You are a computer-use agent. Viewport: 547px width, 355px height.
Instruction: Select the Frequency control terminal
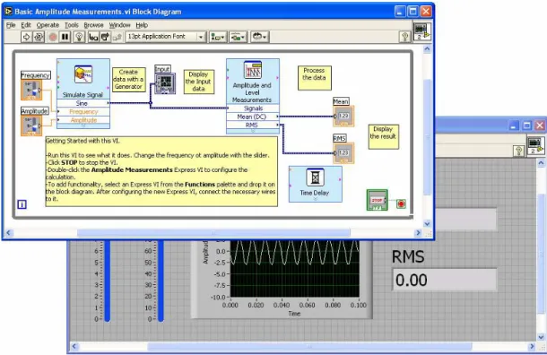[31, 90]
